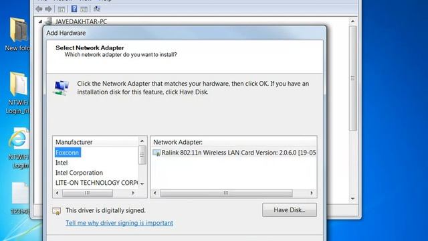Click the Network Adapter list horizontal scroll thumb
Viewport: 428px width, 241px height.
tap(226, 193)
